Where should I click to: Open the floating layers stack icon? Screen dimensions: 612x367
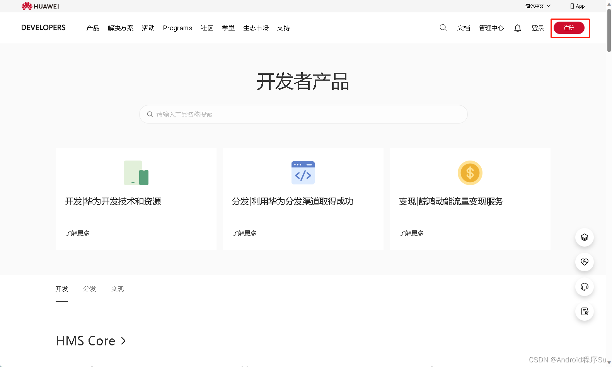[585, 237]
